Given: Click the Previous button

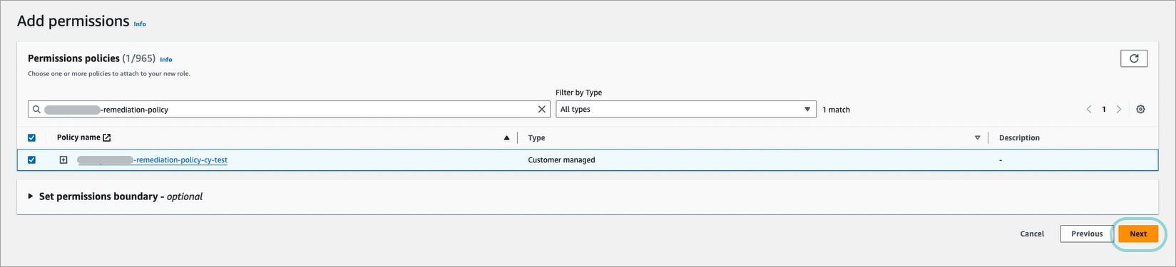Looking at the screenshot, I should 1087,234.
